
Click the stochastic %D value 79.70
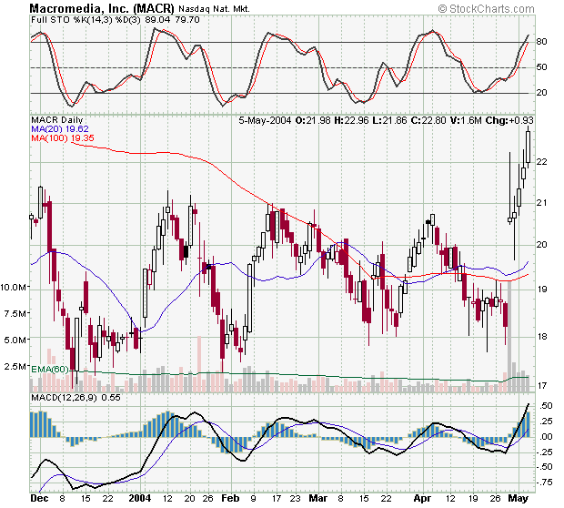(x=187, y=19)
